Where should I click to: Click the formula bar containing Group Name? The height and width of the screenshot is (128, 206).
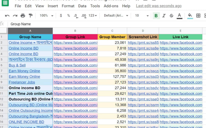pos(107,24)
